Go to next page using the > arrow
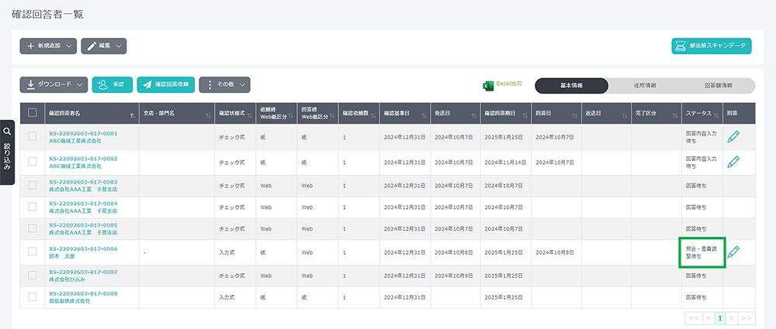 tap(733, 318)
